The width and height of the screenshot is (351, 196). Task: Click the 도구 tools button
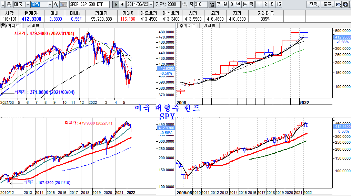327,4
